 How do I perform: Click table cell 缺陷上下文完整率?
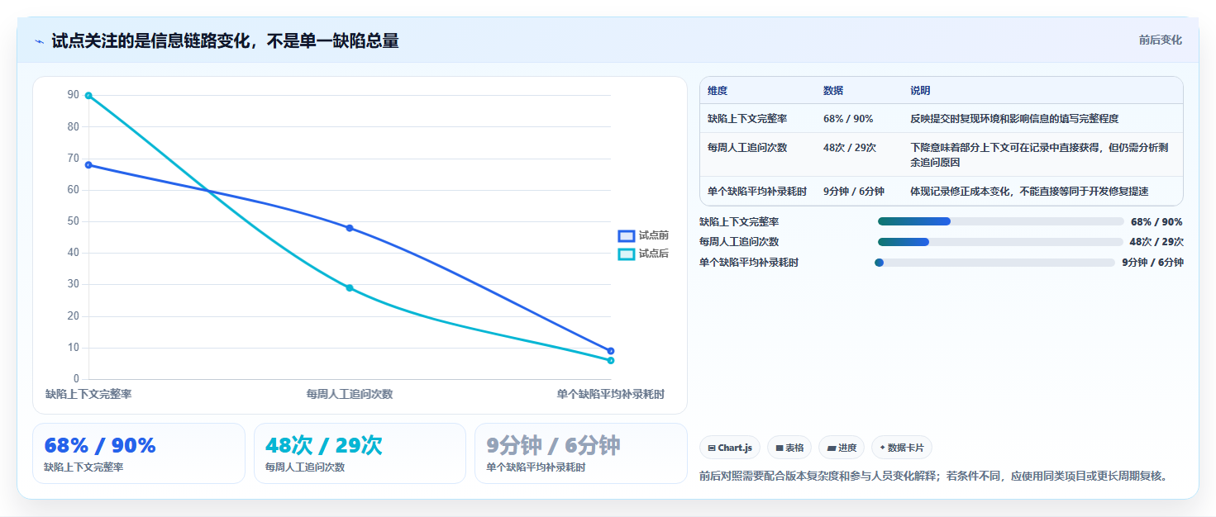(747, 119)
